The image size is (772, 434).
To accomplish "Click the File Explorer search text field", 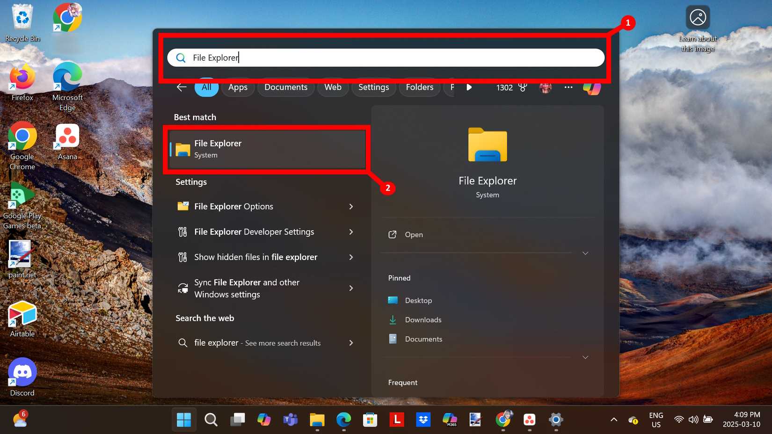I will [x=386, y=58].
